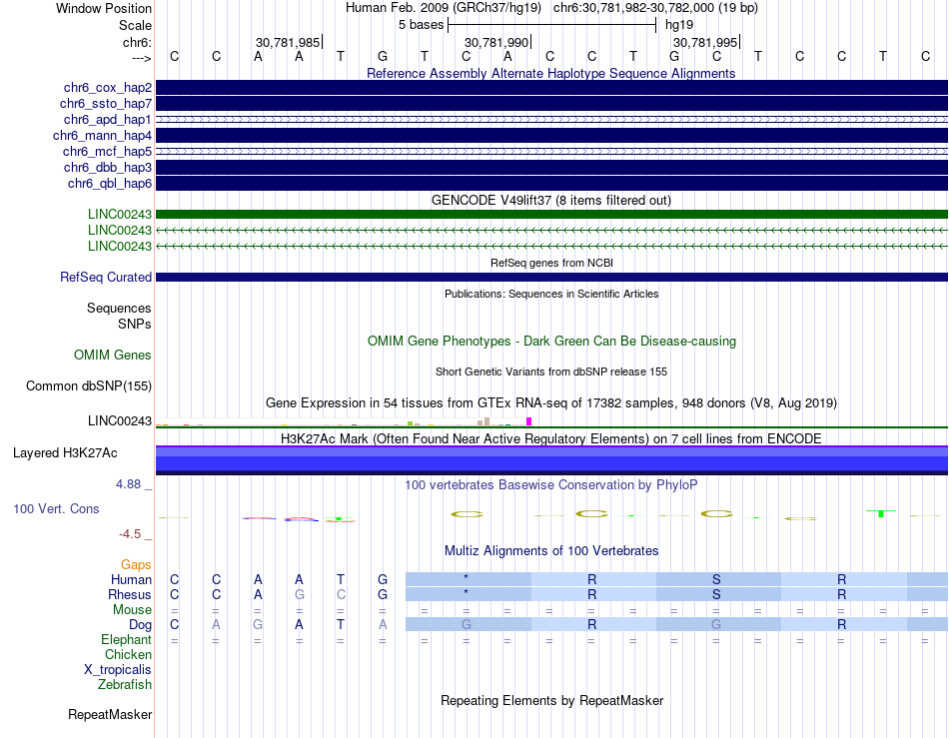The height and width of the screenshot is (738, 949).
Task: Click the Sequences SNPs track label
Action: [119, 316]
